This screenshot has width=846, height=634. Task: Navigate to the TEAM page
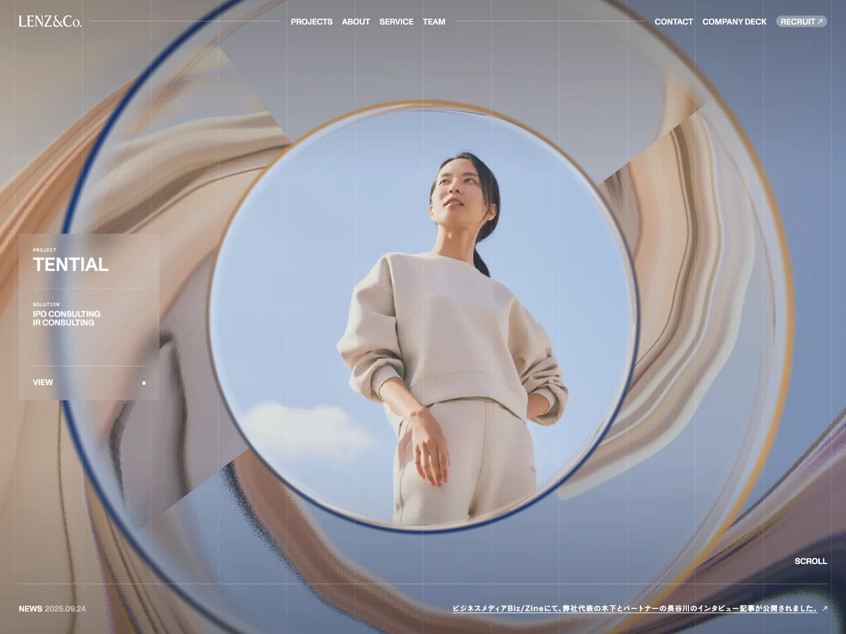pos(434,22)
